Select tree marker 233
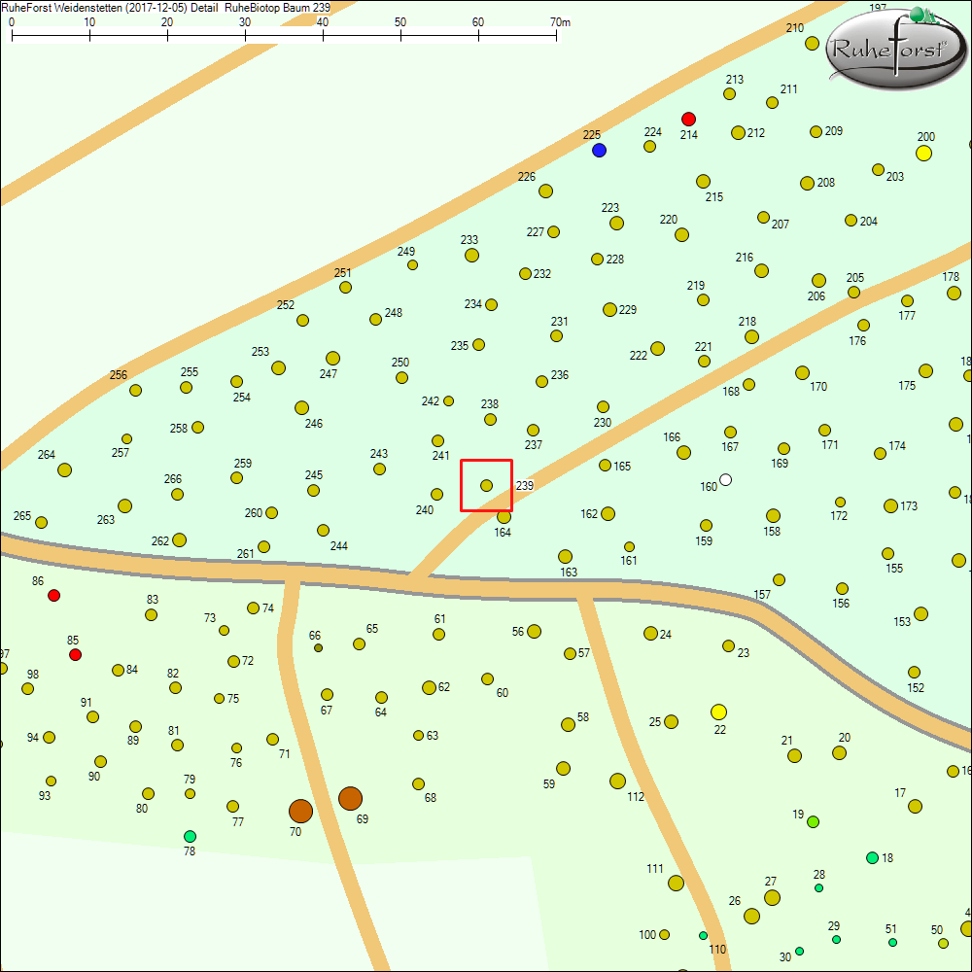This screenshot has height=972, width=972. (471, 255)
